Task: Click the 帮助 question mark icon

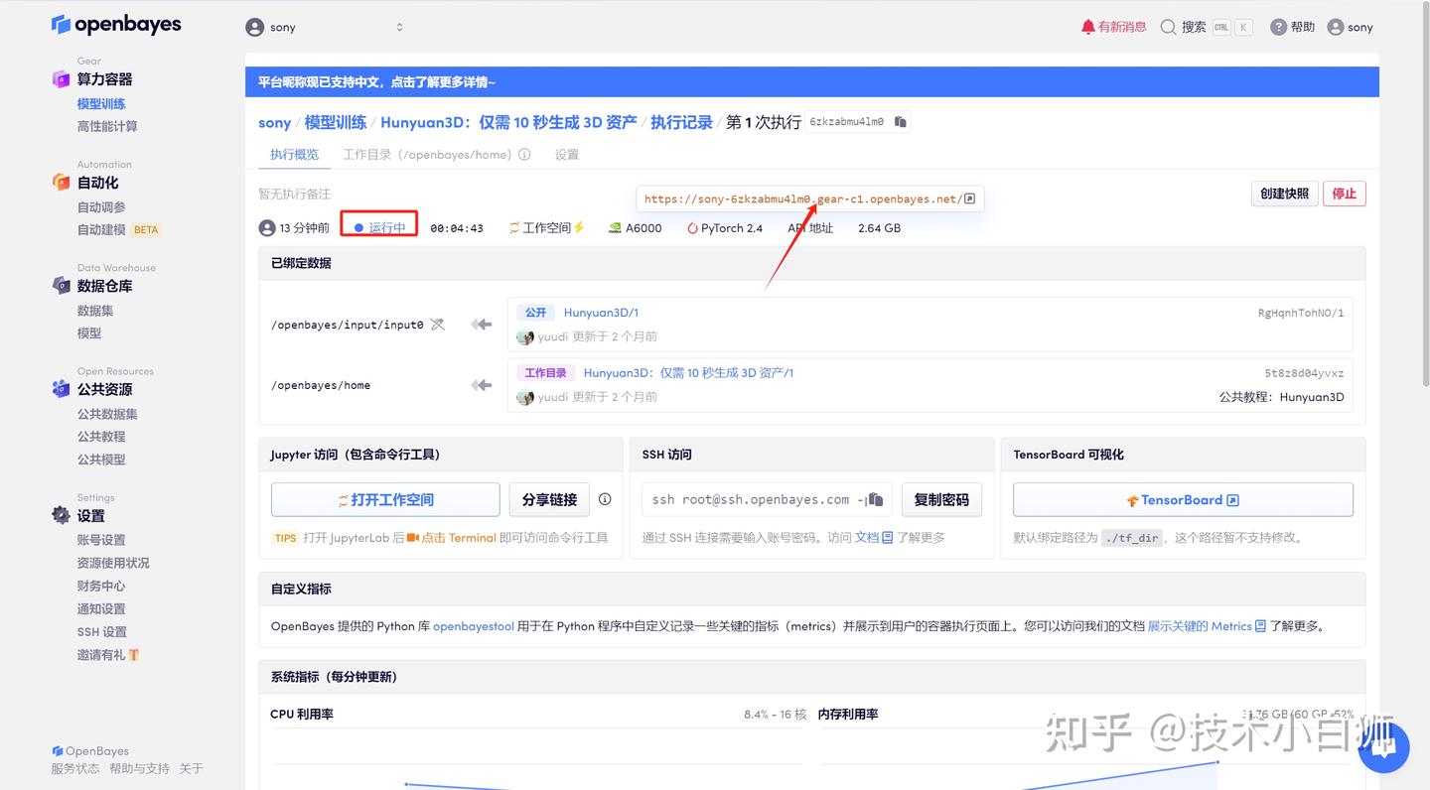Action: tap(1279, 27)
